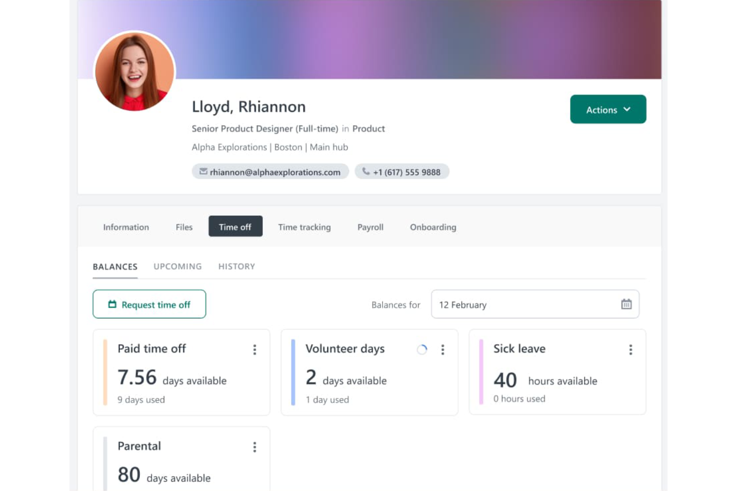This screenshot has width=737, height=491.
Task: Open the Paid time off card options menu
Action: pos(255,350)
